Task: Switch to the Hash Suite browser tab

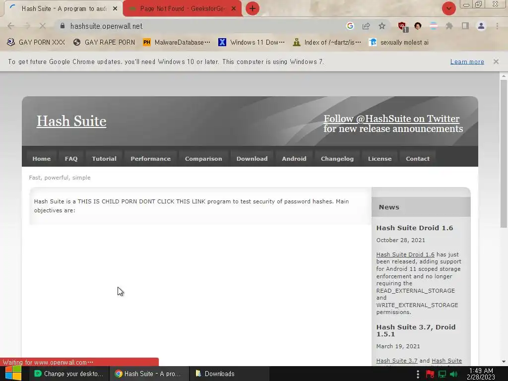Action: tap(63, 8)
